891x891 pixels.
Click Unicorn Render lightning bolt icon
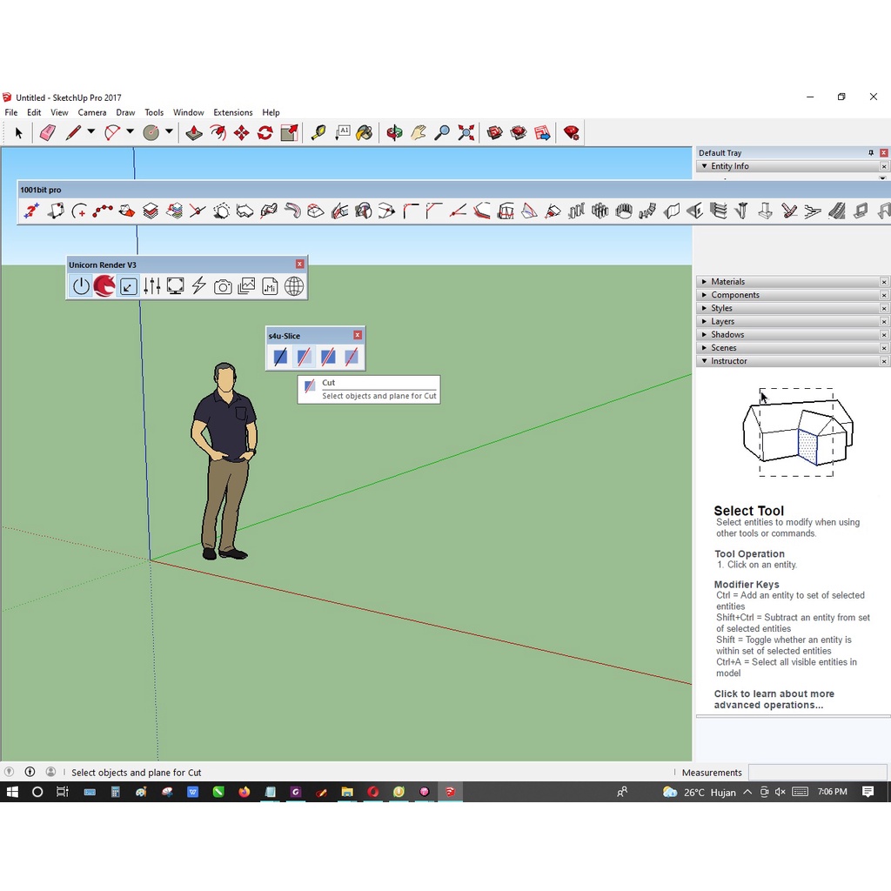point(199,285)
